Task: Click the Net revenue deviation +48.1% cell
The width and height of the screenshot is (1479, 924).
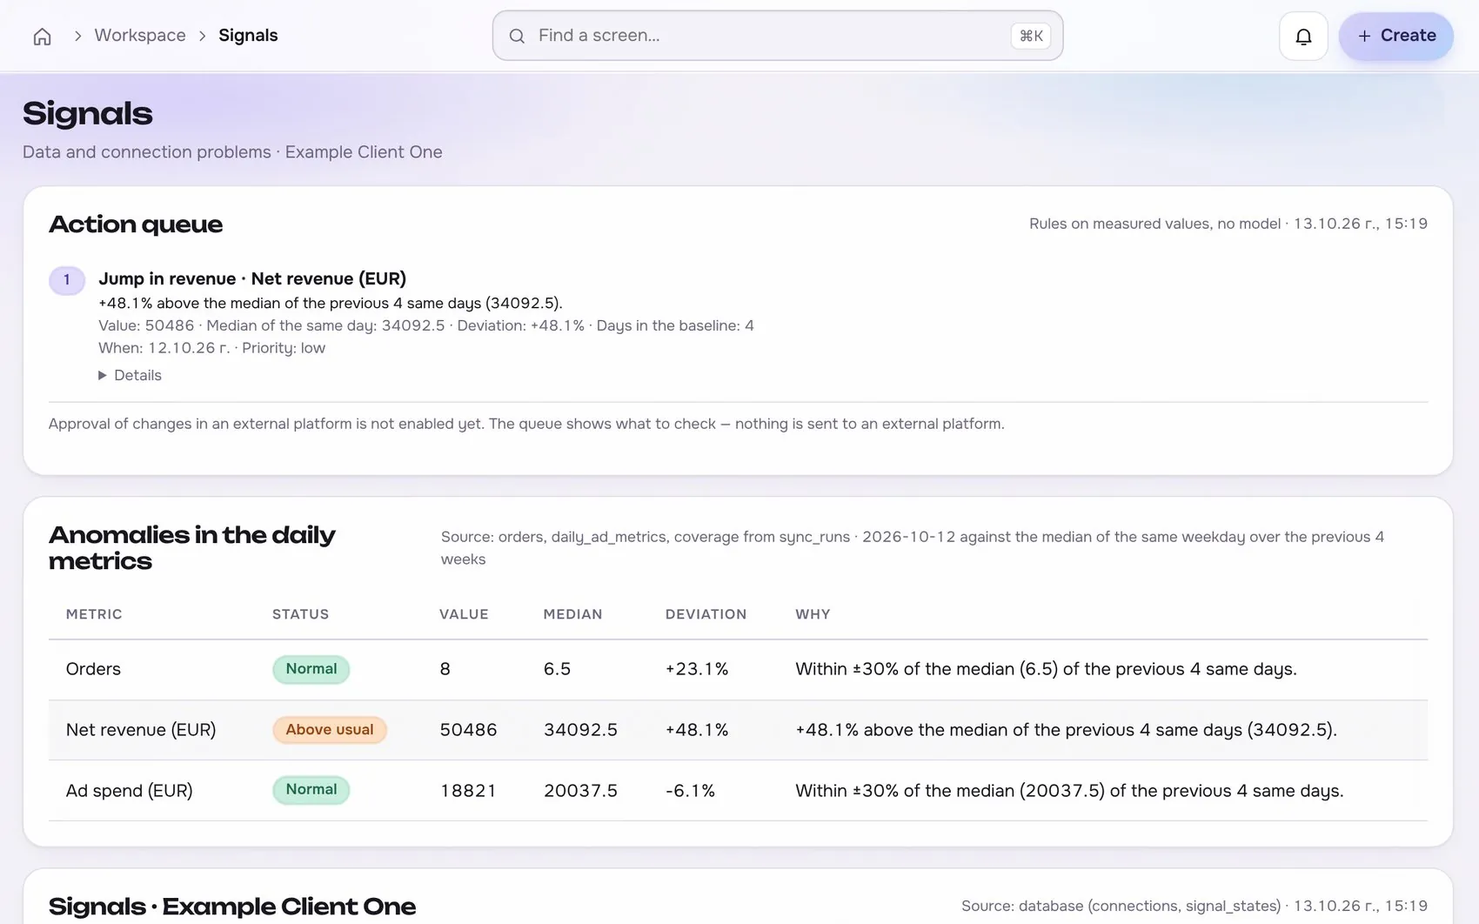Action: click(697, 730)
